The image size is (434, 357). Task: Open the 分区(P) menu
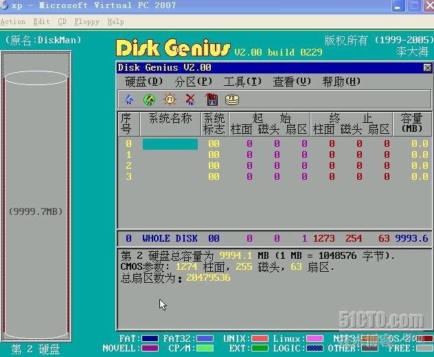[x=193, y=82]
